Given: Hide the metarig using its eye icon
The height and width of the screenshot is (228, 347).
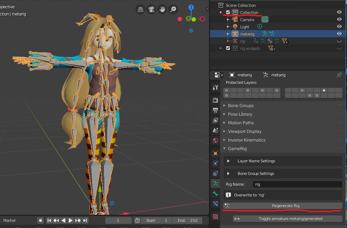Looking at the screenshot, I should [x=339, y=34].
